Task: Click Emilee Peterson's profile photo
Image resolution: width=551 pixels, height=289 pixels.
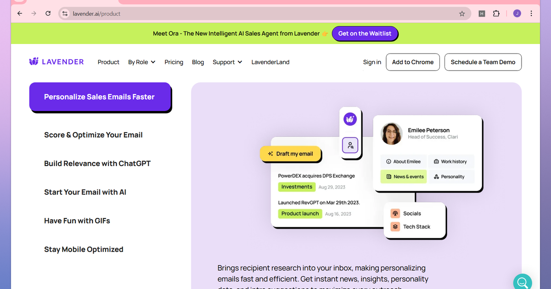Action: [392, 134]
